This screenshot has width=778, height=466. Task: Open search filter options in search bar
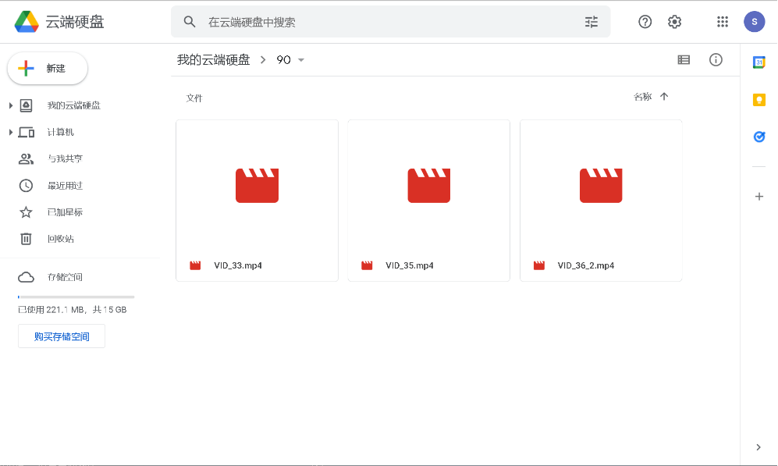click(591, 22)
